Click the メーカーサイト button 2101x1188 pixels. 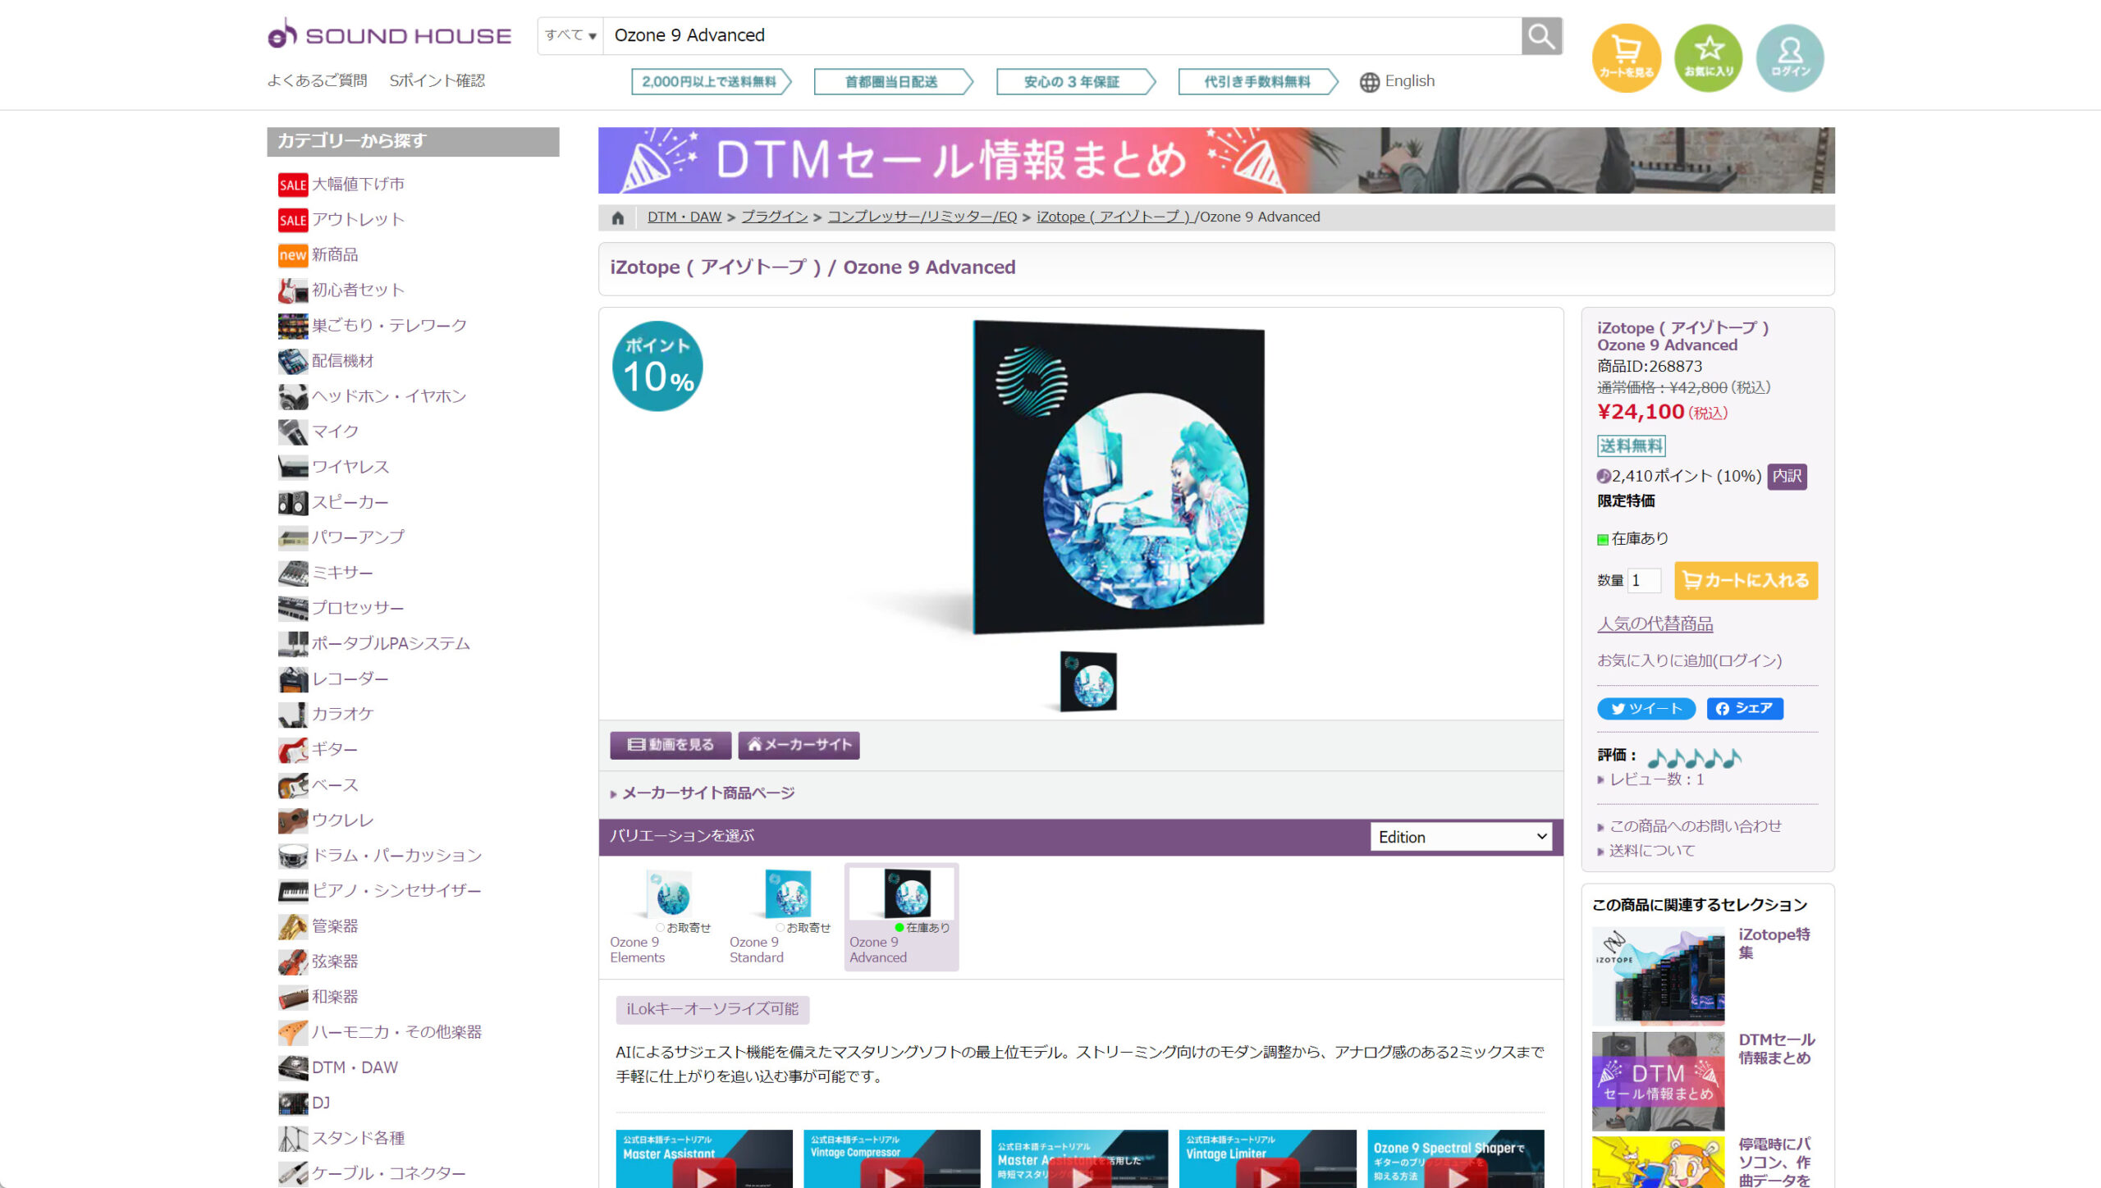click(x=799, y=745)
